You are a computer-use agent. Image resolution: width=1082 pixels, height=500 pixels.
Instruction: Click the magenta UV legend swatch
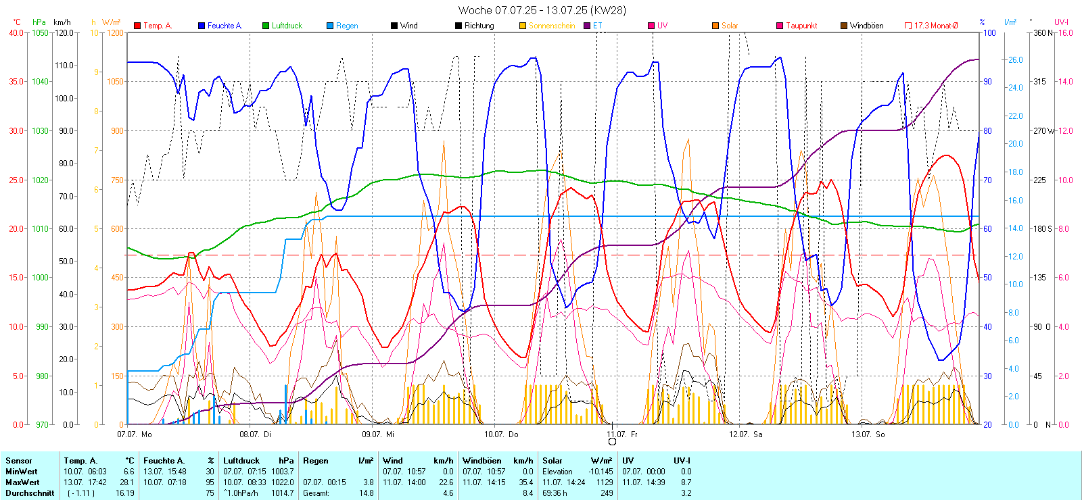point(651,26)
